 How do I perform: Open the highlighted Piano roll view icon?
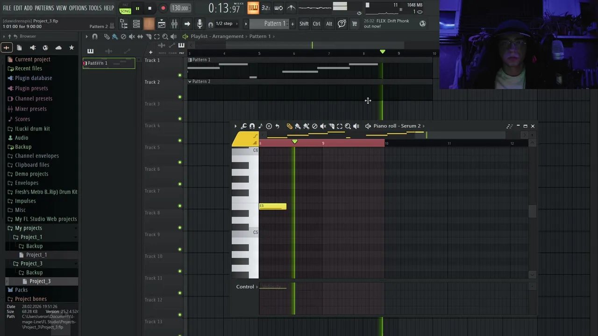(x=149, y=24)
